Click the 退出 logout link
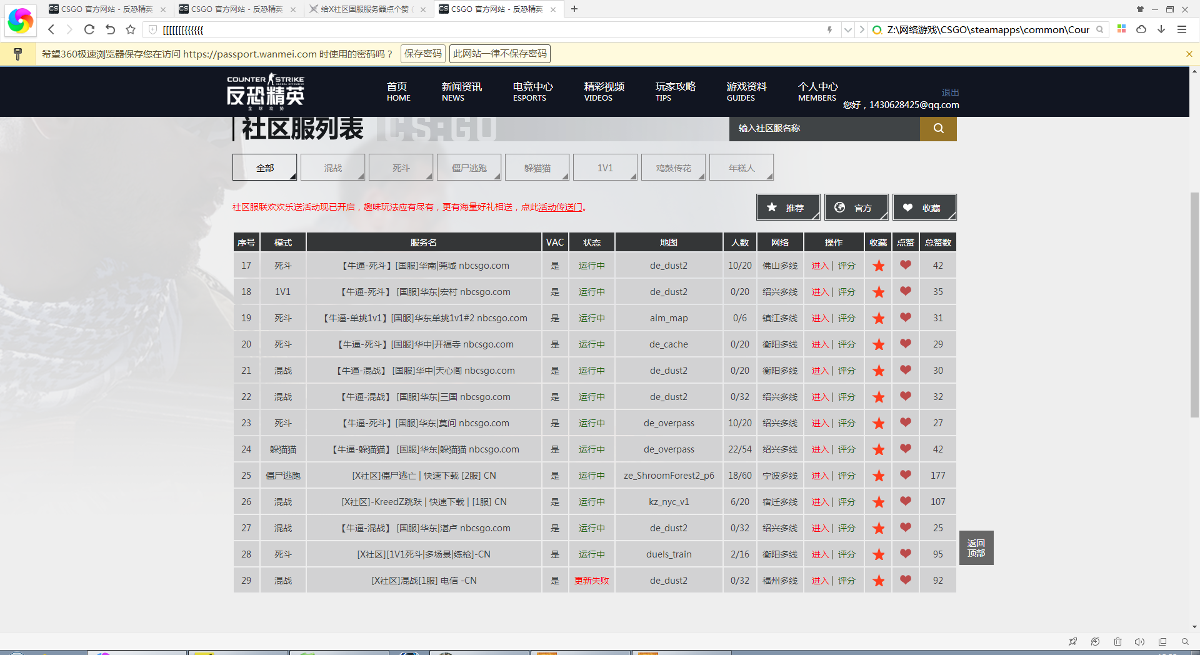Viewport: 1200px width, 655px height. [x=950, y=92]
